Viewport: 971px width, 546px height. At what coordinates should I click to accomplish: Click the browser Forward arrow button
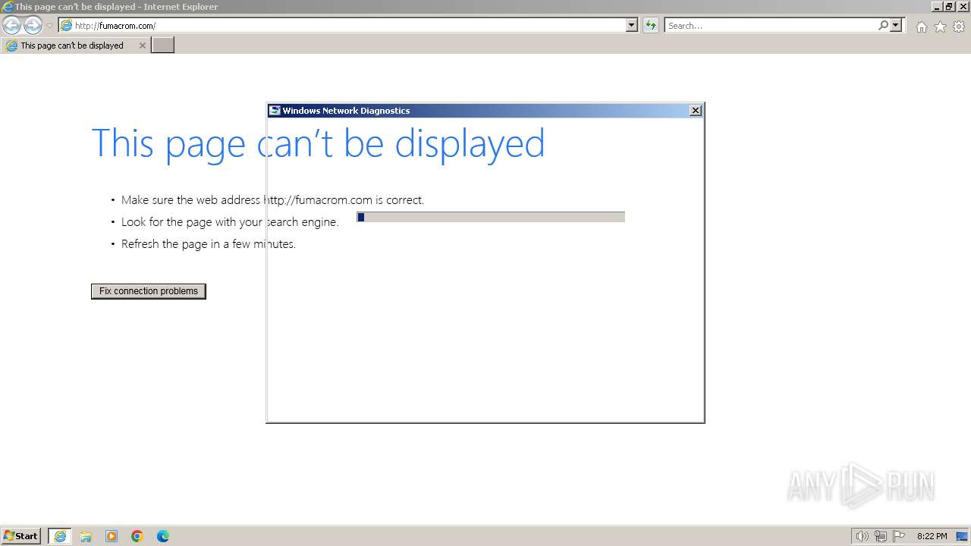point(33,26)
